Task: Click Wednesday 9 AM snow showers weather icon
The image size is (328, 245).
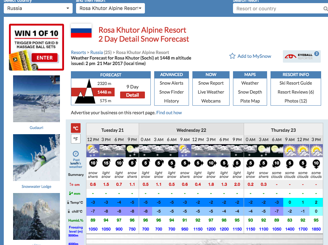Action: tap(185, 151)
